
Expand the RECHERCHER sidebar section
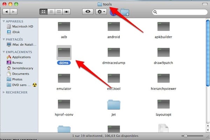pos(4,92)
